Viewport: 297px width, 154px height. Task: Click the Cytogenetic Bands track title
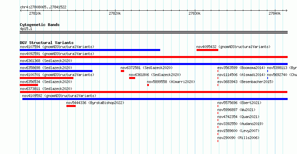point(40,25)
